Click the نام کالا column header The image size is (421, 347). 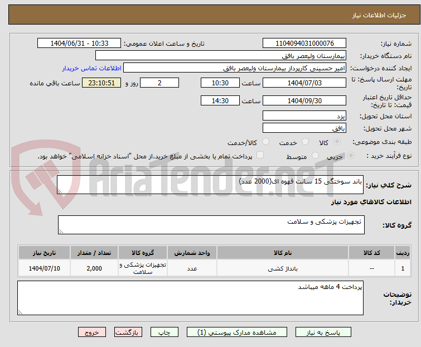(x=283, y=253)
